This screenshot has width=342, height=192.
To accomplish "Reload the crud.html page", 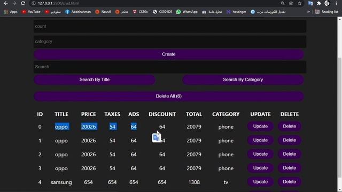I will click(x=23, y=3).
